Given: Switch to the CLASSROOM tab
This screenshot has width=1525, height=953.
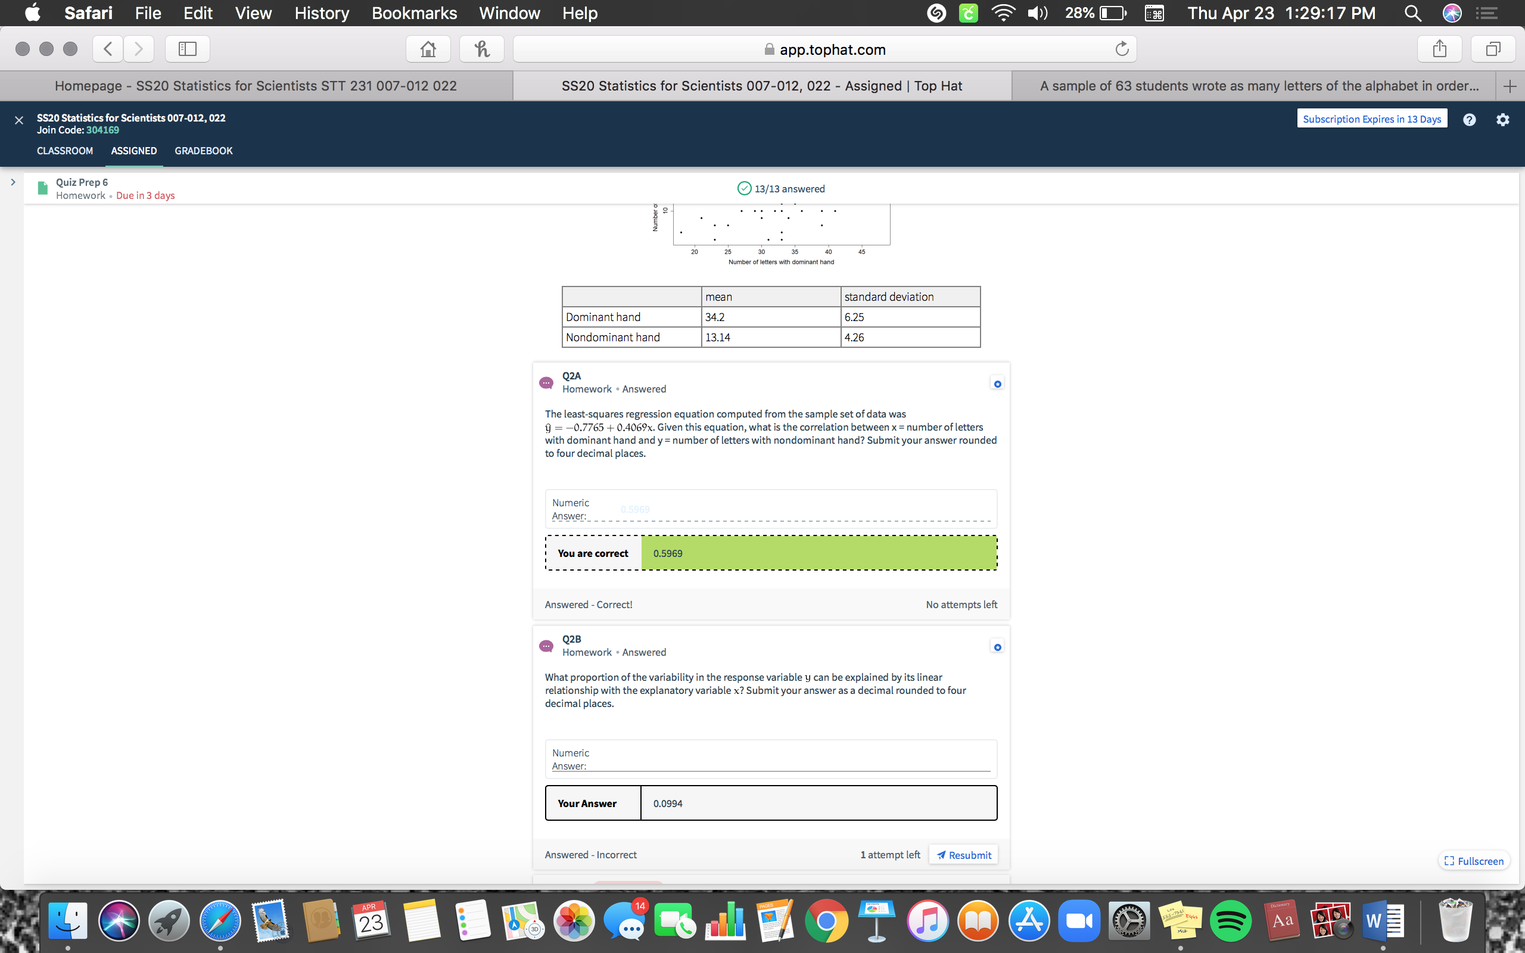Looking at the screenshot, I should point(65,151).
